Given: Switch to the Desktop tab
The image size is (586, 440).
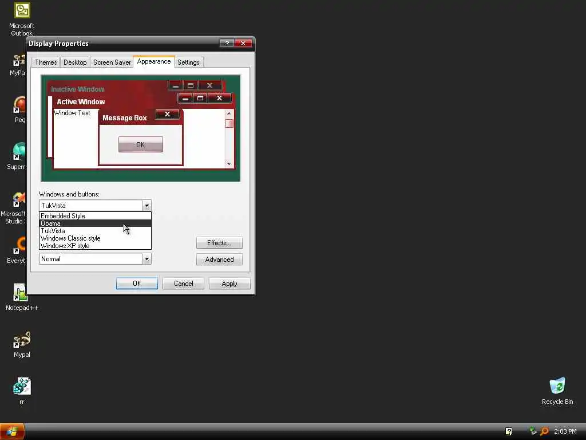Looking at the screenshot, I should pyautogui.click(x=75, y=62).
